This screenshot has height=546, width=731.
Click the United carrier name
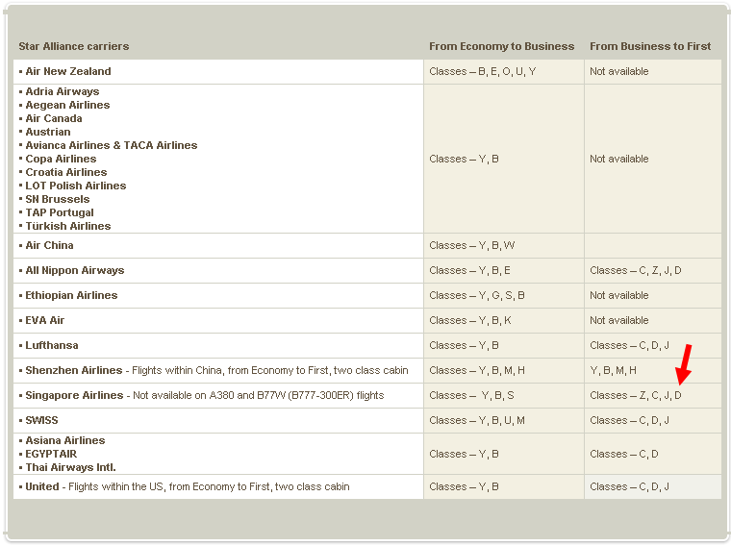[x=42, y=486]
